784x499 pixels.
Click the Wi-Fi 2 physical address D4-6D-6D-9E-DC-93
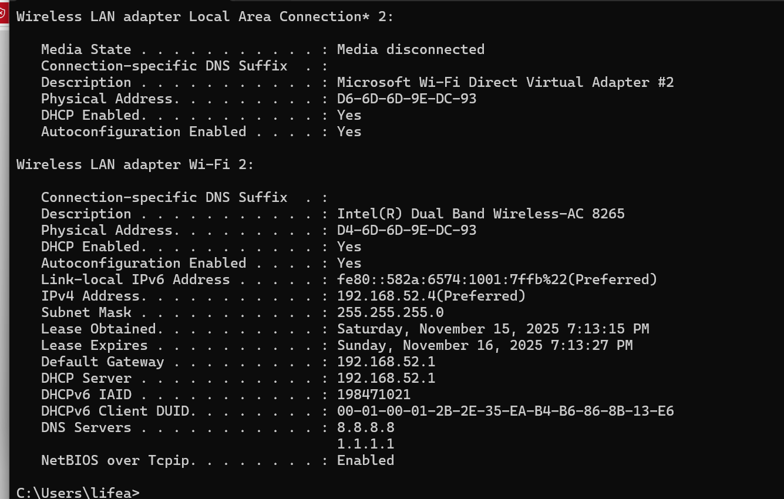(x=406, y=230)
